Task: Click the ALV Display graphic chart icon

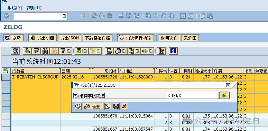Action: tap(161, 51)
